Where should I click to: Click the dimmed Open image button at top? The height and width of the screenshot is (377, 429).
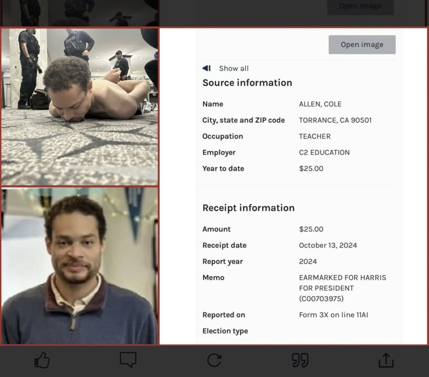pos(360,6)
